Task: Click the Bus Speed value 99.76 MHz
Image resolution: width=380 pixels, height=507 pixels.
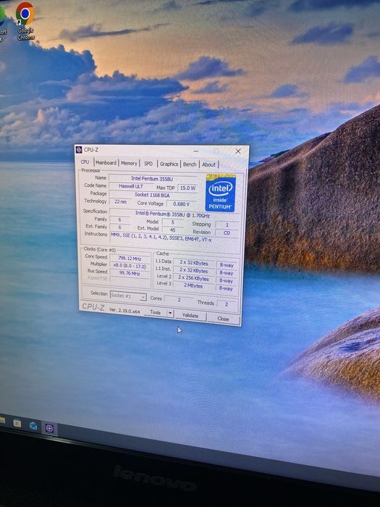Action: tap(130, 273)
